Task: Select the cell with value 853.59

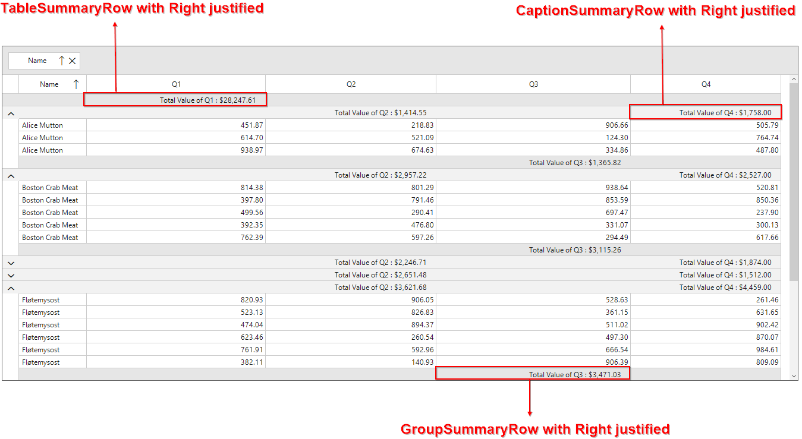Action: tap(533, 200)
